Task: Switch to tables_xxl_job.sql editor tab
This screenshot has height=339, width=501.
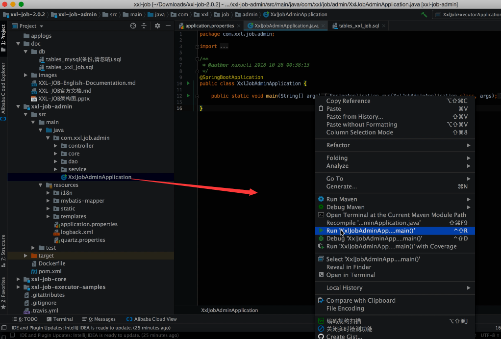Action: click(359, 26)
